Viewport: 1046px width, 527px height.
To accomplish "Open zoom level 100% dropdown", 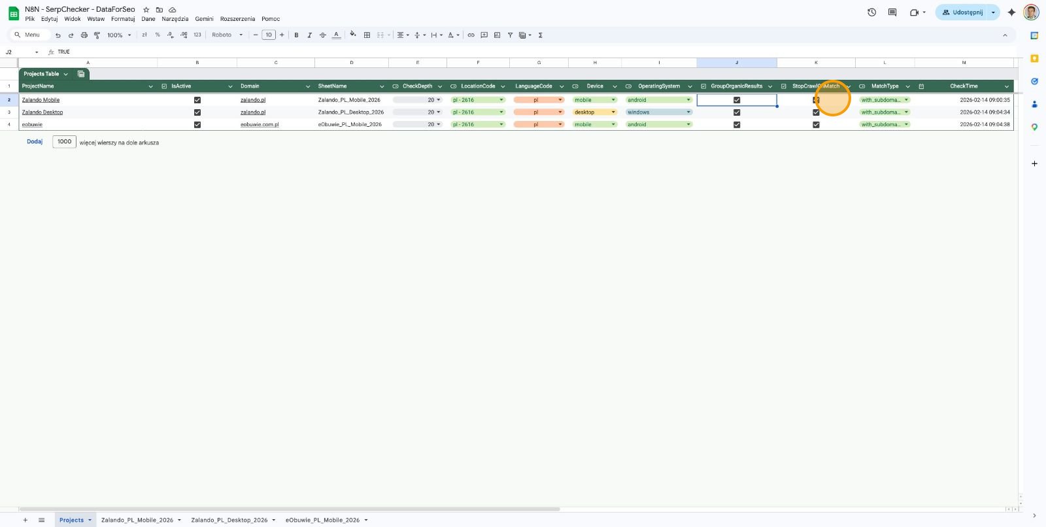I will (x=120, y=35).
